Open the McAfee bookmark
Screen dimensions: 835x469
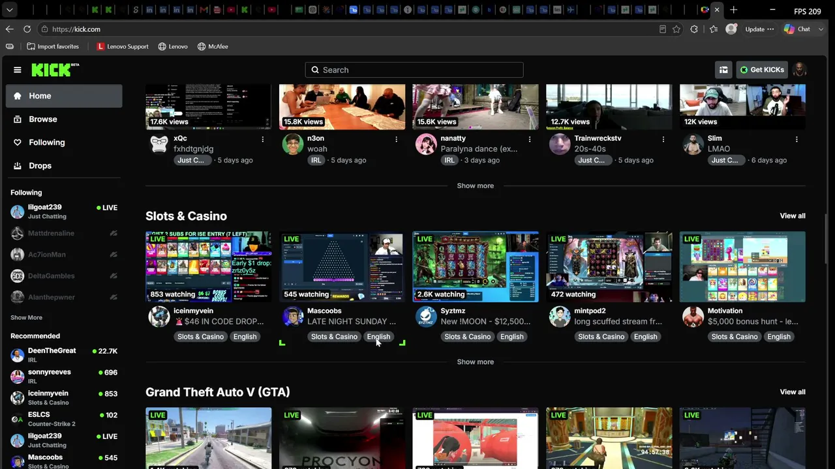point(213,46)
